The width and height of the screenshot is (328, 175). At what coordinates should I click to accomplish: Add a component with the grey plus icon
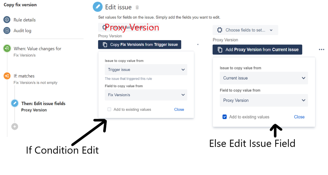(15, 127)
